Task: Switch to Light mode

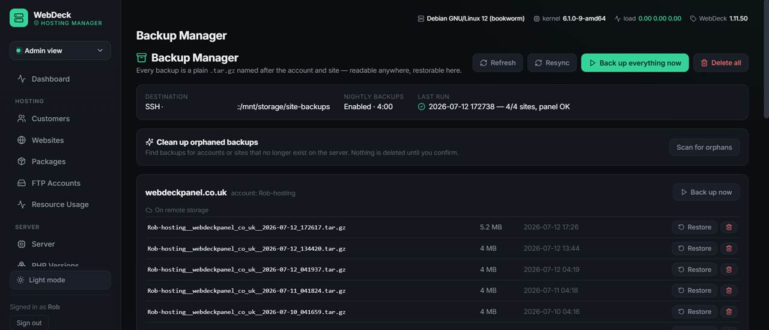Action: (60, 280)
